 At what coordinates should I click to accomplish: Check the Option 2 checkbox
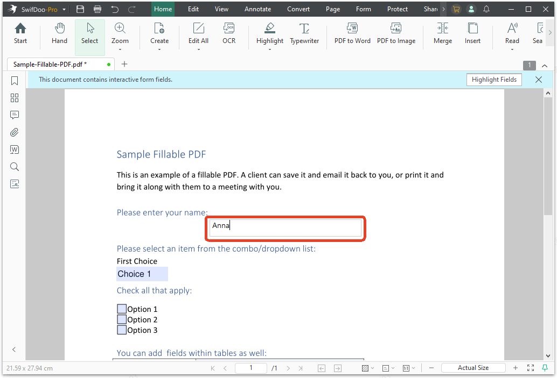coord(122,319)
